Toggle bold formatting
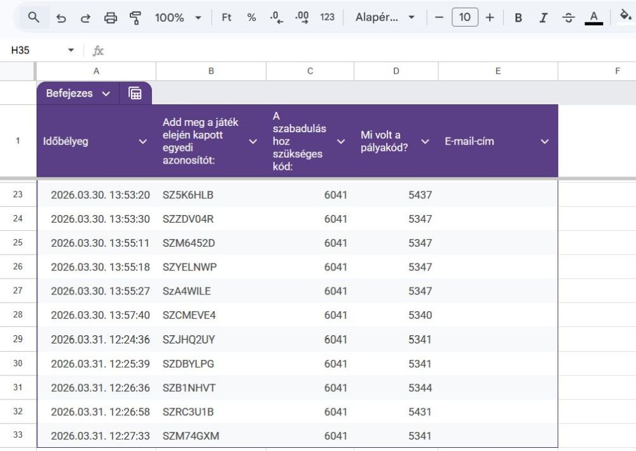Screen dimensions: 636x451 point(518,18)
